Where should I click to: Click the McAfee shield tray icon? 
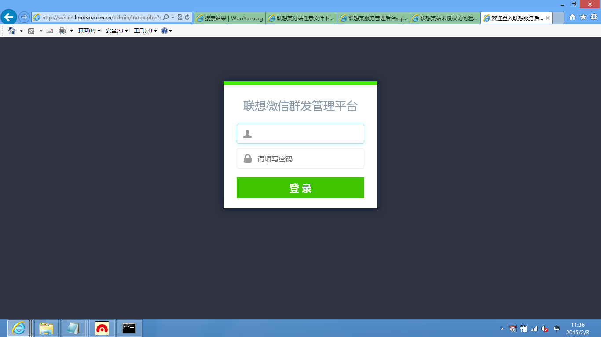click(513, 328)
